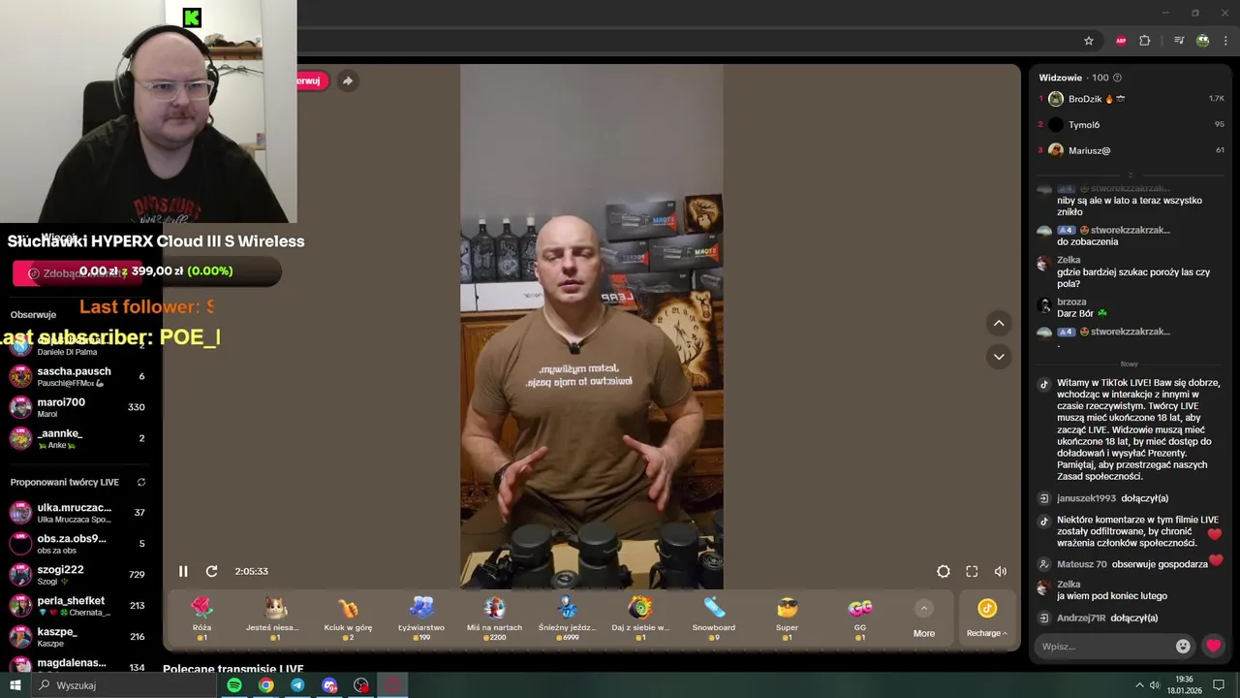Pause the live stream playback
1240x698 pixels.
point(183,571)
